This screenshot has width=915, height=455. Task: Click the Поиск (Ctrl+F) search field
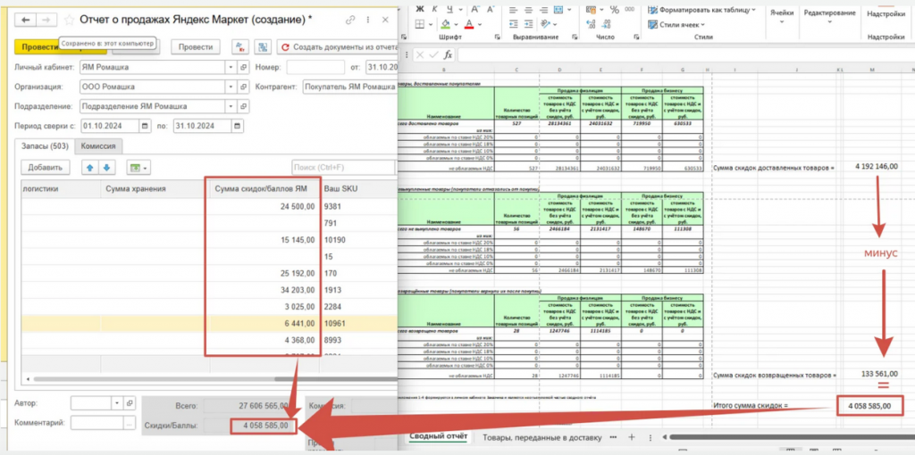click(343, 167)
